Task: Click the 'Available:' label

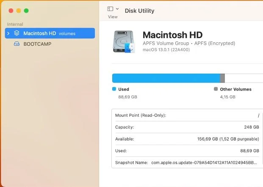Action: (125, 139)
